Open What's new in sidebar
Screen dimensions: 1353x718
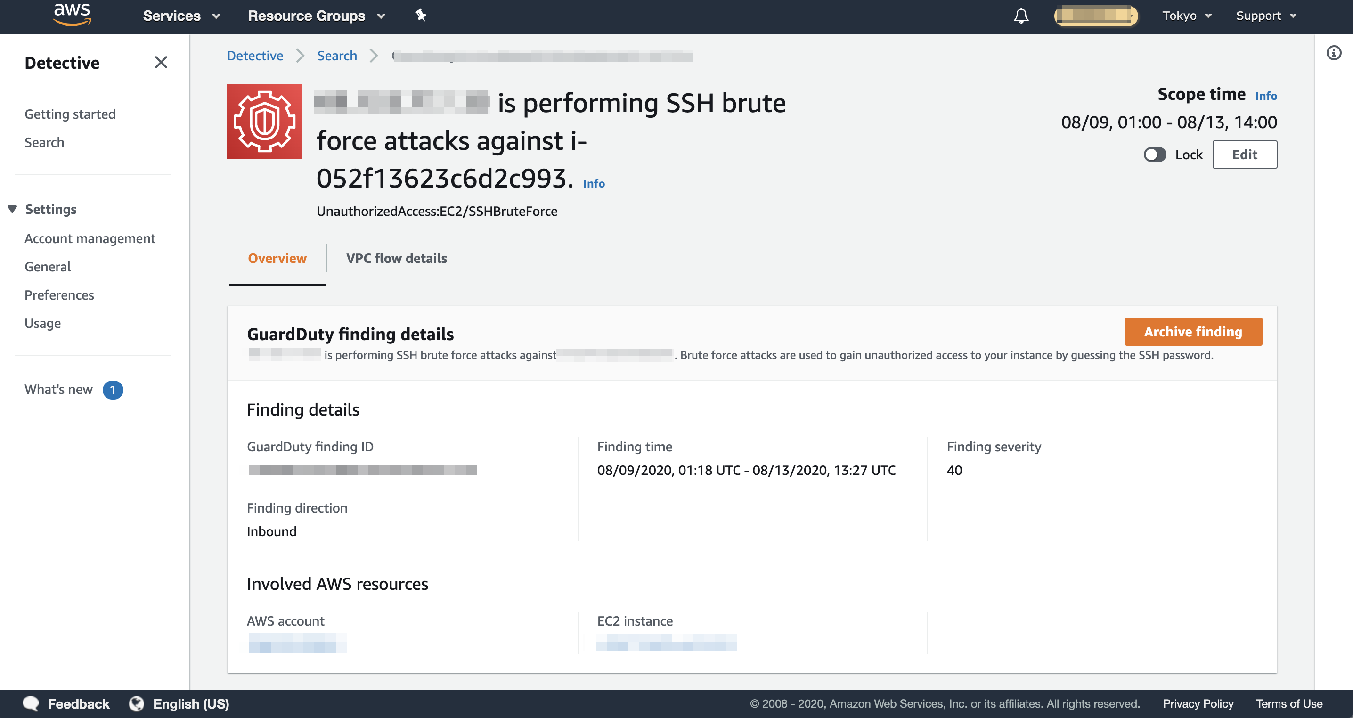(58, 389)
